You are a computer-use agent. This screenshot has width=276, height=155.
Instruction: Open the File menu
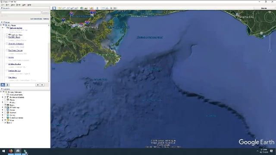click(3, 5)
